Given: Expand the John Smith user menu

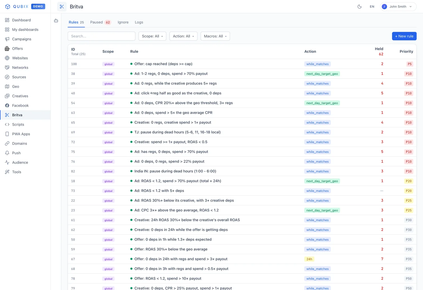Looking at the screenshot, I should coord(398,7).
